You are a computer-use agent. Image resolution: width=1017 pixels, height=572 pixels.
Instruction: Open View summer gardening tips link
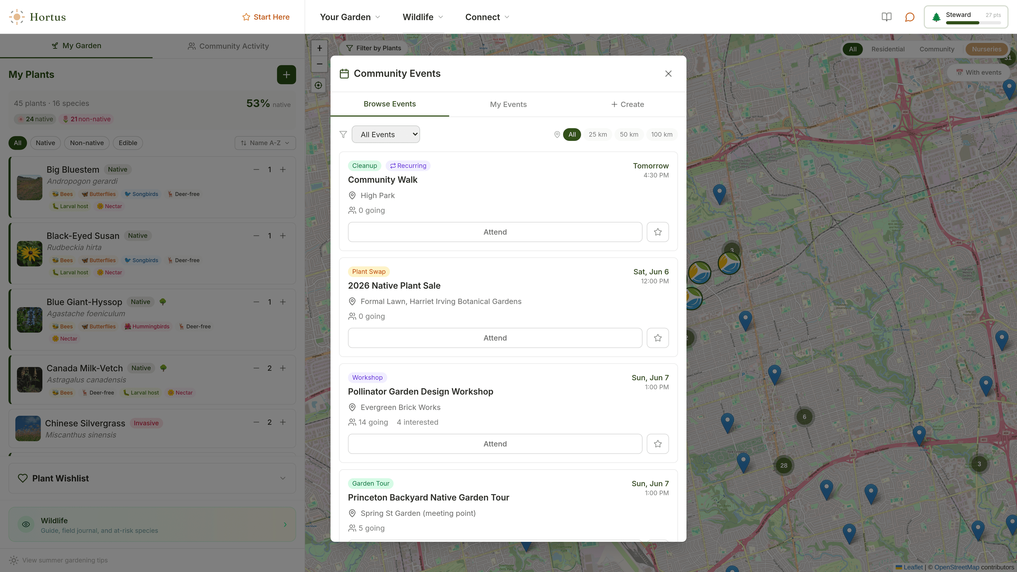pyautogui.click(x=65, y=560)
